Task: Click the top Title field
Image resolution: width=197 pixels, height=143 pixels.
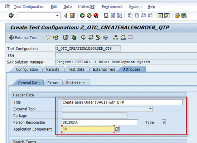Action: 126,55
